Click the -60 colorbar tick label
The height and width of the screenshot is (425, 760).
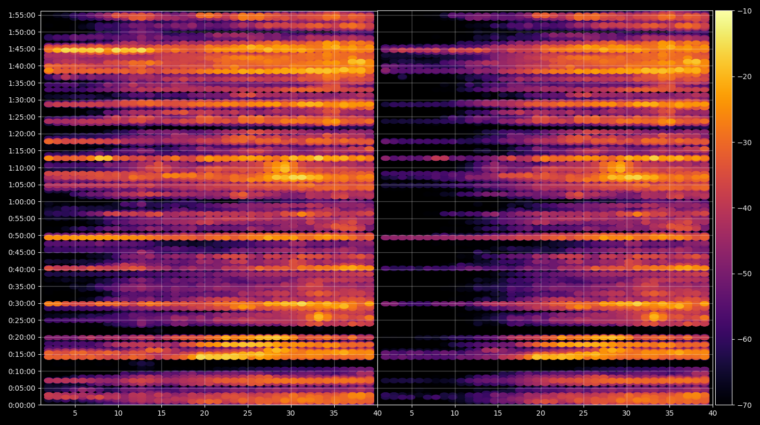(744, 339)
